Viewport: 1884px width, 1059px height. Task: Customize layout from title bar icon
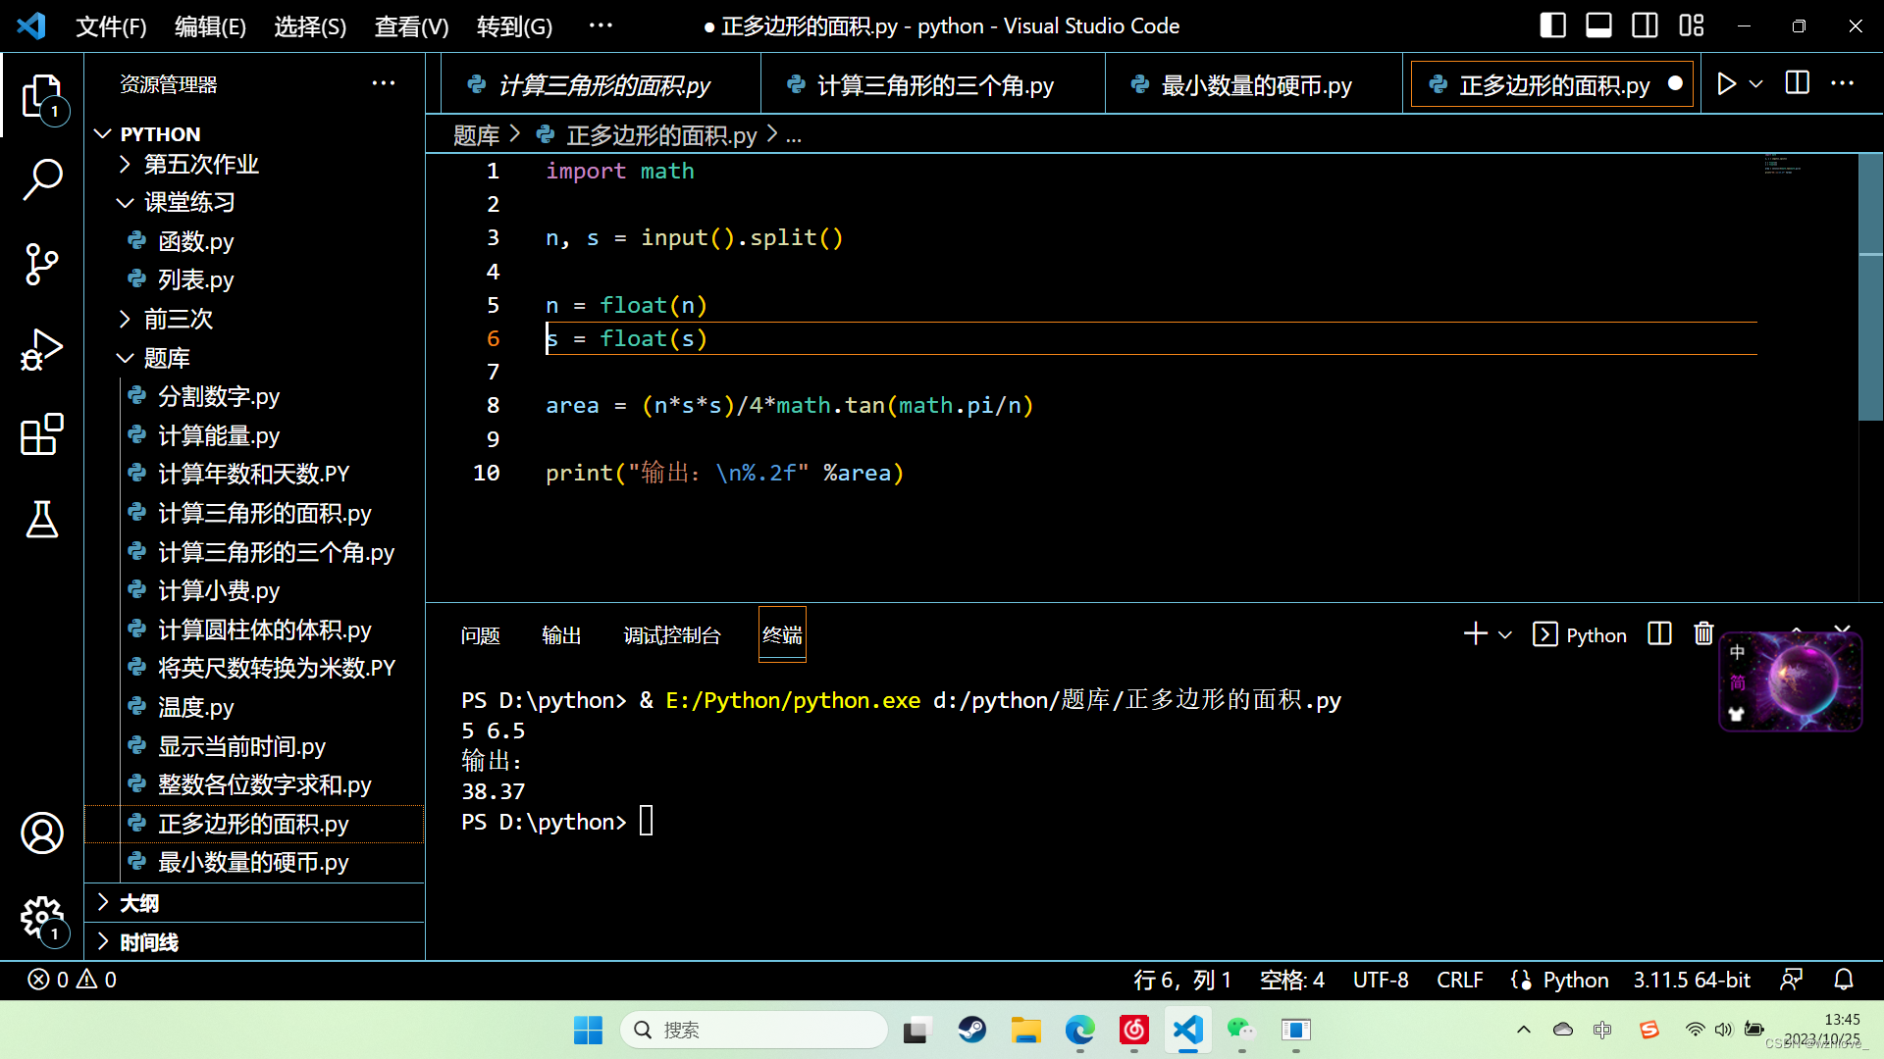click(x=1692, y=25)
